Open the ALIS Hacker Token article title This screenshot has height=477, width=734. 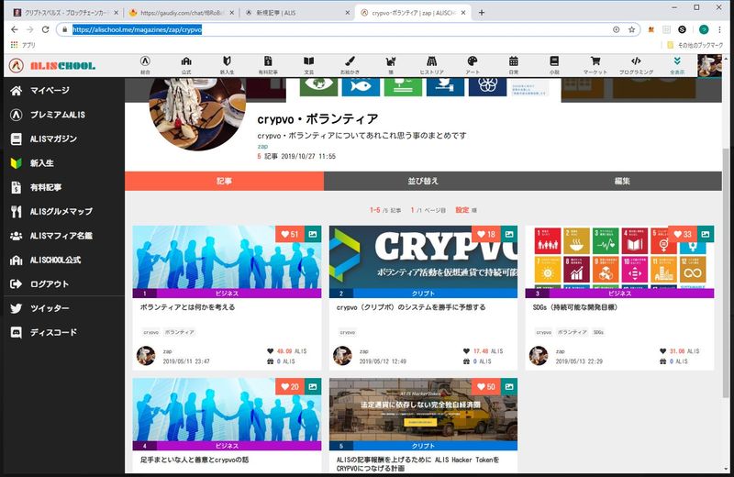pos(418,464)
